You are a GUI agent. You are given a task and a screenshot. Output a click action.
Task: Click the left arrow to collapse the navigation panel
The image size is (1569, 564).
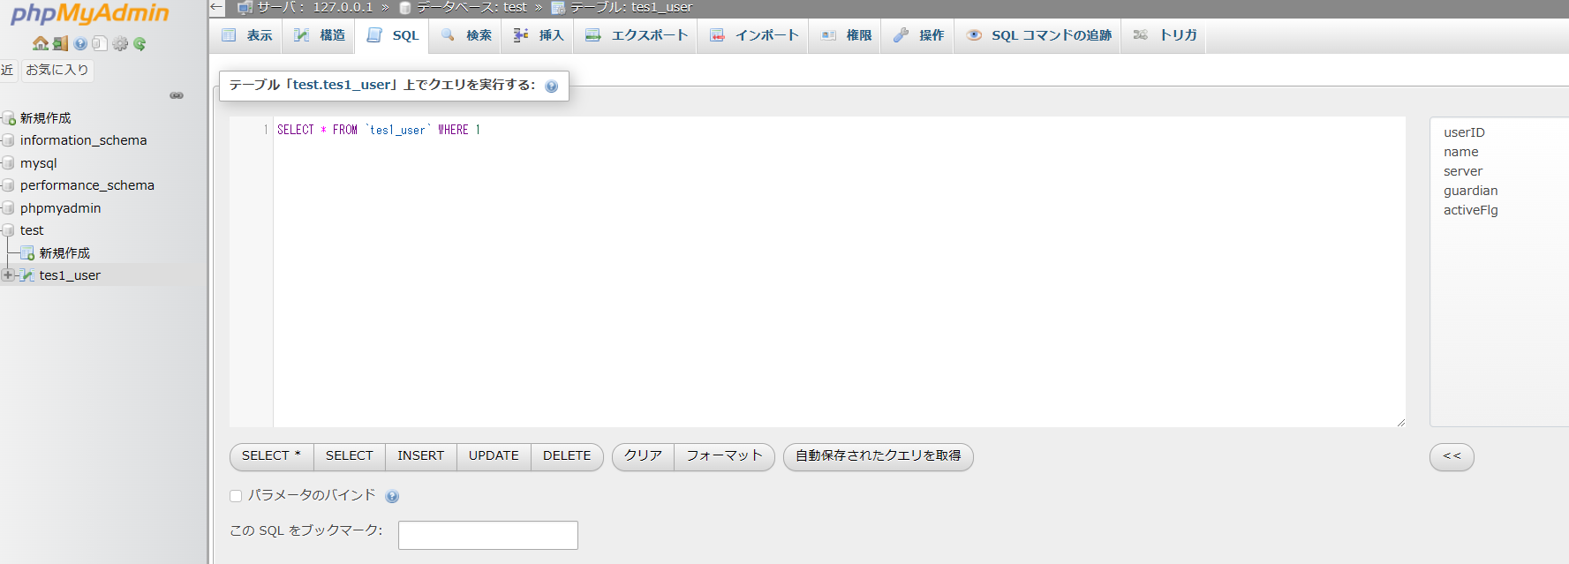pyautogui.click(x=217, y=7)
